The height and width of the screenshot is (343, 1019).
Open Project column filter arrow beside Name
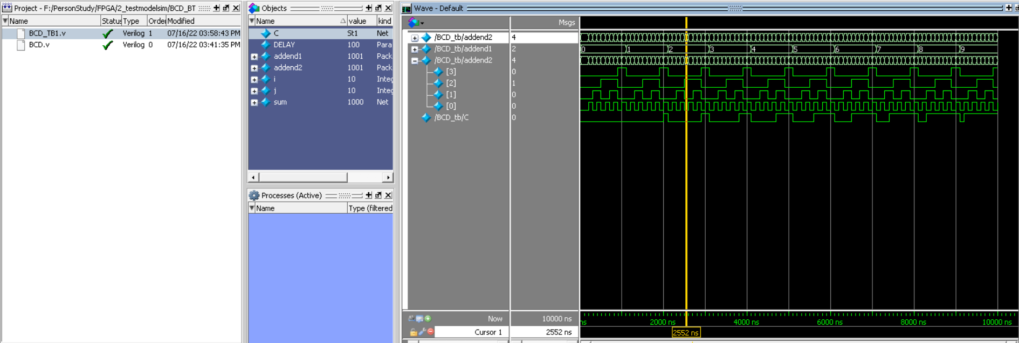tap(5, 21)
